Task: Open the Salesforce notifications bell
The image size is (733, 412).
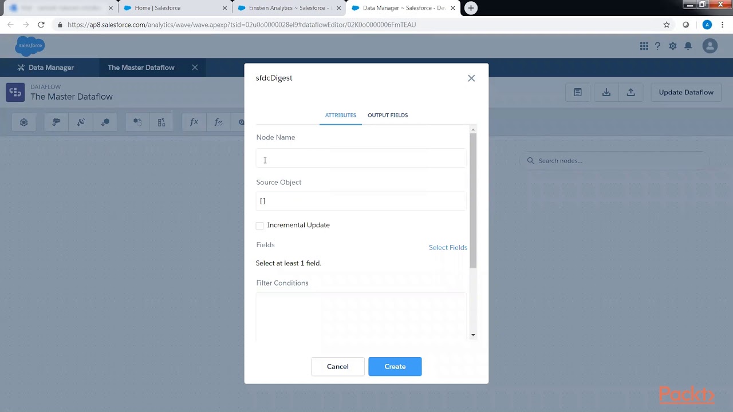Action: point(688,46)
